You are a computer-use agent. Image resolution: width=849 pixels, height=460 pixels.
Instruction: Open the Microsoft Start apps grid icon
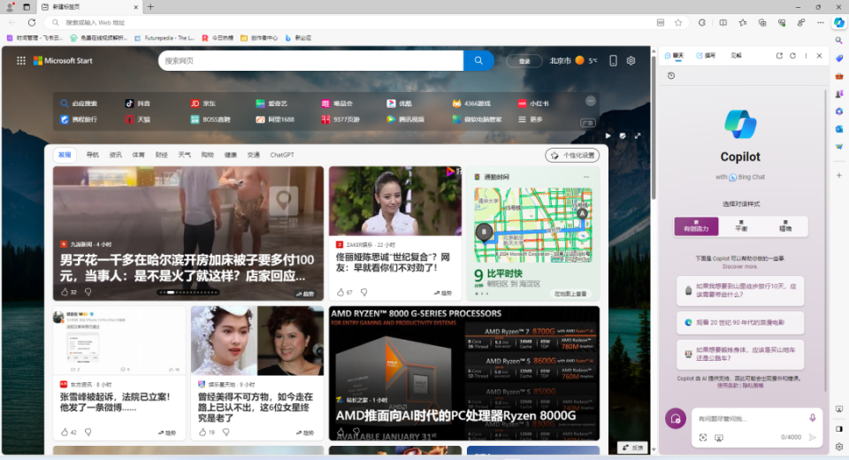pos(21,61)
